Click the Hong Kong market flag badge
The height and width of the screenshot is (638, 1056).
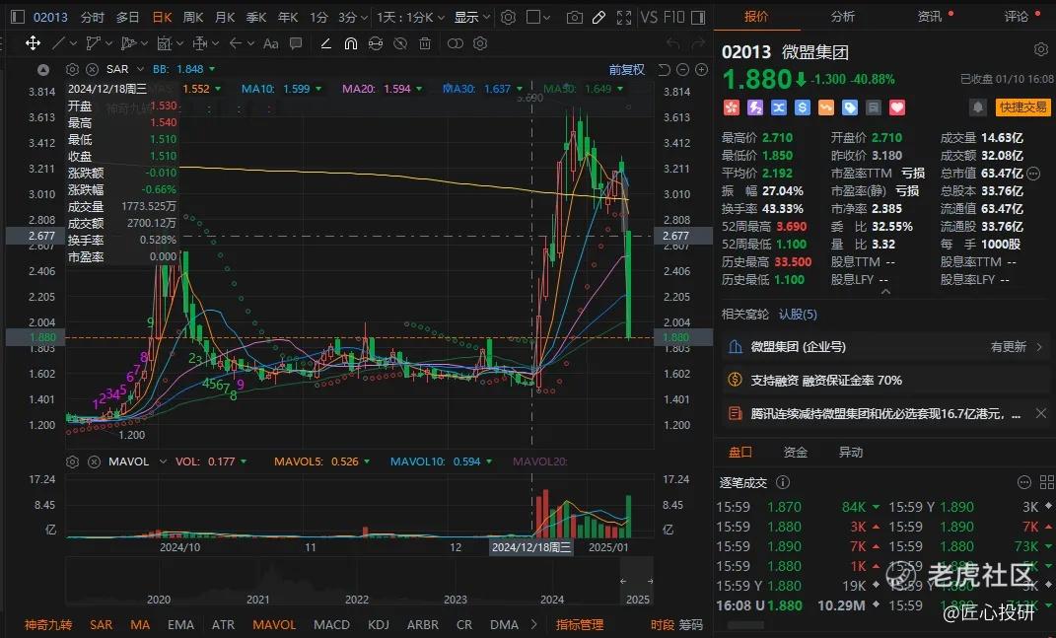(732, 107)
